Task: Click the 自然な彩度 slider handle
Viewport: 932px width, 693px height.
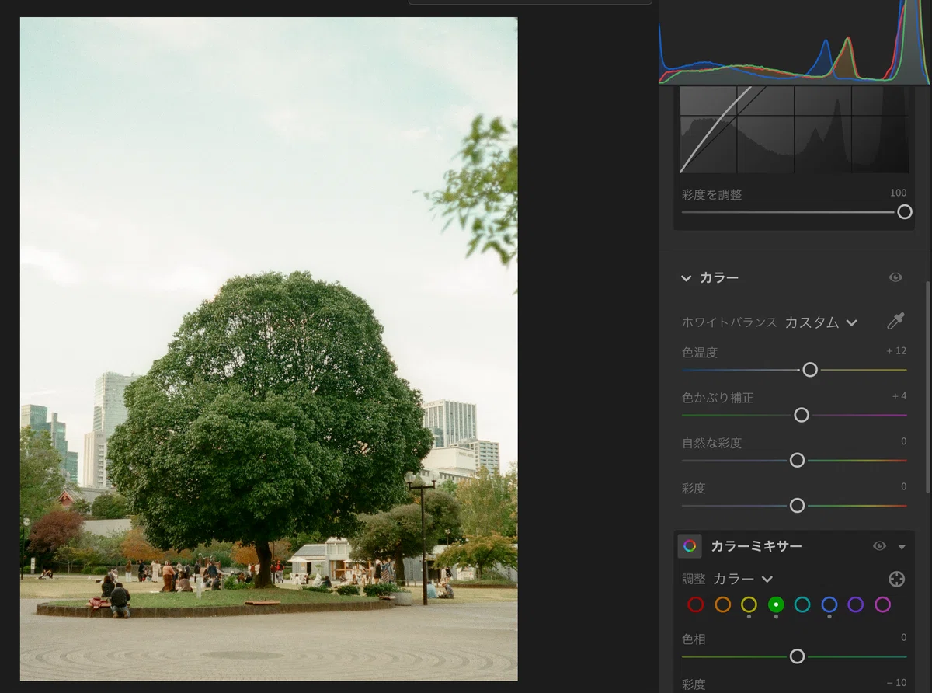Action: click(x=797, y=460)
